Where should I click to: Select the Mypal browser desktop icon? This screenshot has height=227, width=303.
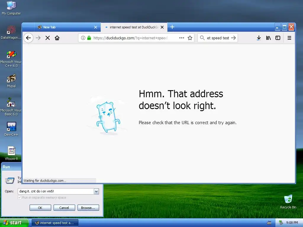pyautogui.click(x=12, y=81)
